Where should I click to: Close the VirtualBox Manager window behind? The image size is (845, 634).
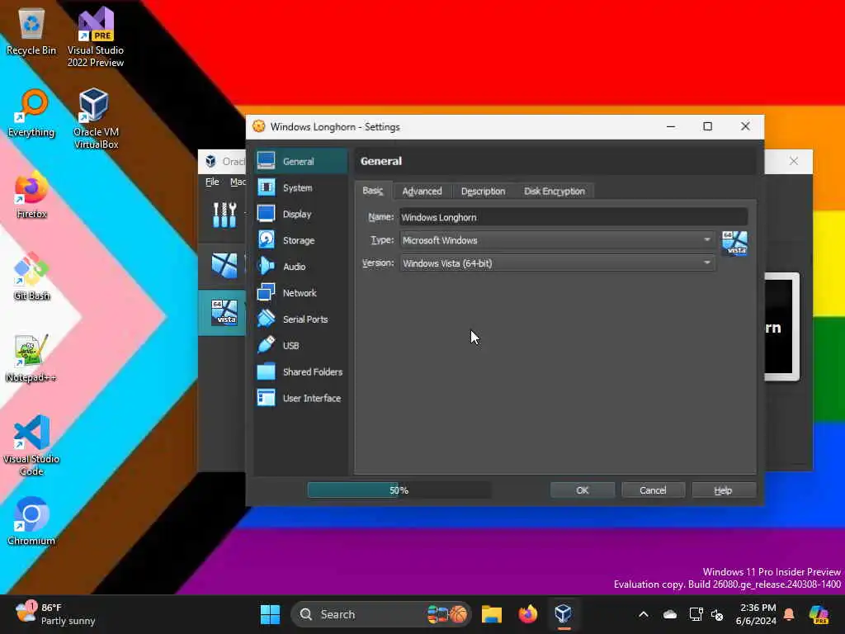794,161
